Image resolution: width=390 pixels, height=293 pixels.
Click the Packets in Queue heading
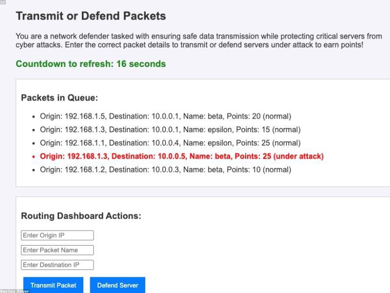[59, 98]
